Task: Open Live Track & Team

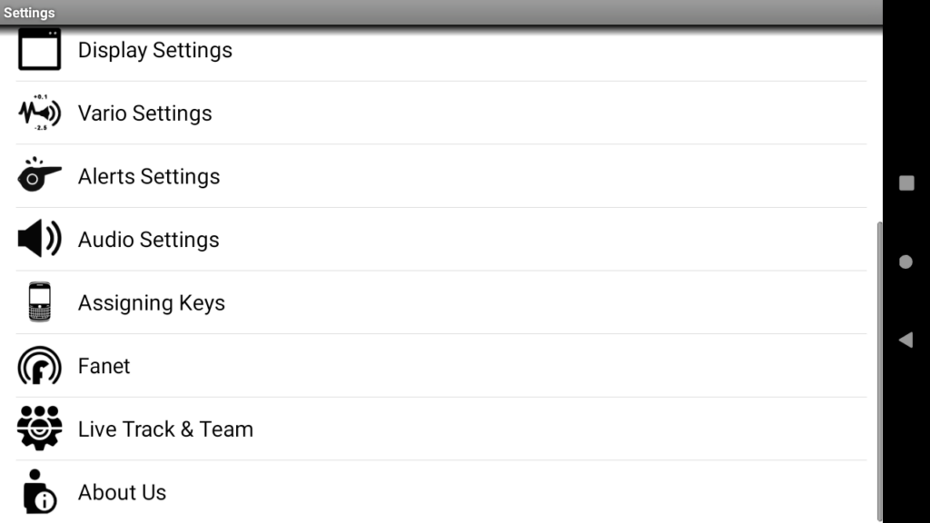Action: [x=441, y=429]
